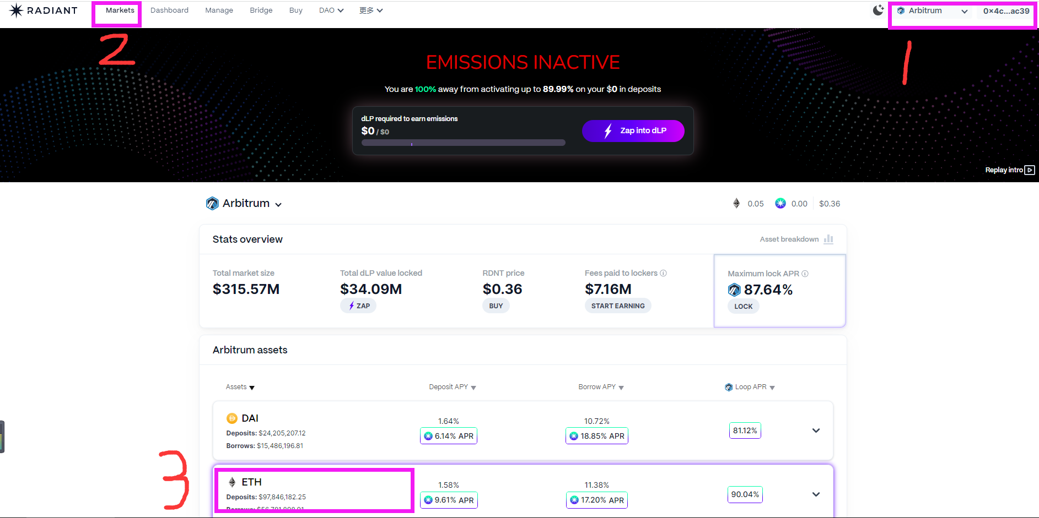Viewport: 1039px width, 518px height.
Task: Open the Arbitrum network selector in header
Action: tap(933, 11)
